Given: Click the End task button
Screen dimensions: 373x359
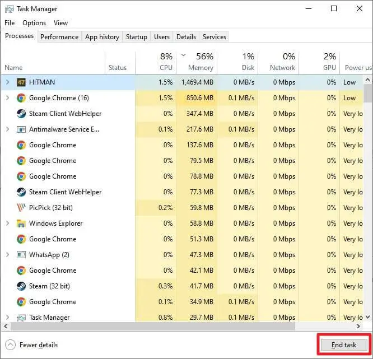Looking at the screenshot, I should pos(344,345).
